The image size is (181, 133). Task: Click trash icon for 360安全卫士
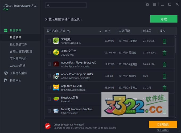(x=164, y=53)
